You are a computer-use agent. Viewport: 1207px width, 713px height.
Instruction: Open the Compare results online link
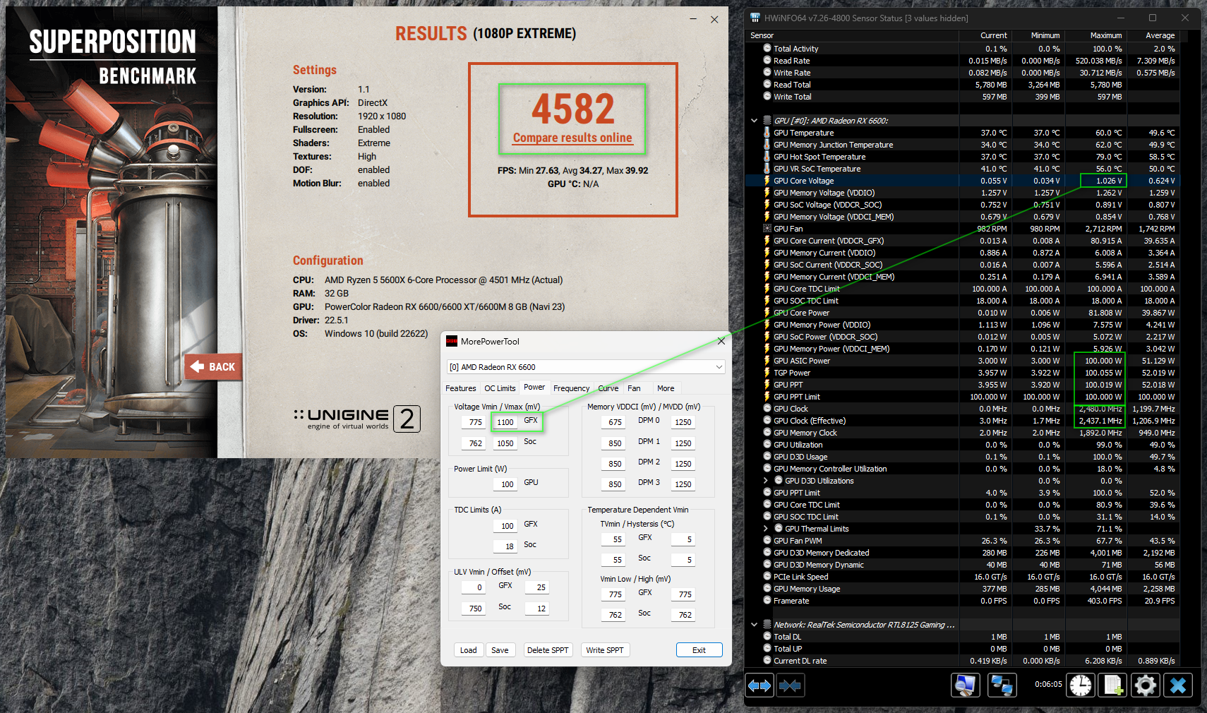(572, 138)
